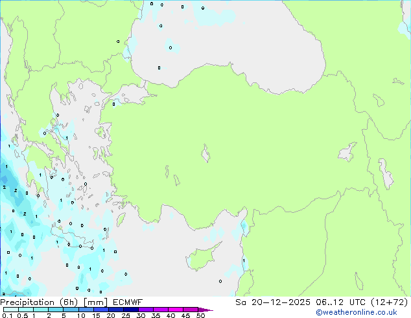411x318 pixels.
Task: Click Lake Van on the map
Action: click(347, 152)
